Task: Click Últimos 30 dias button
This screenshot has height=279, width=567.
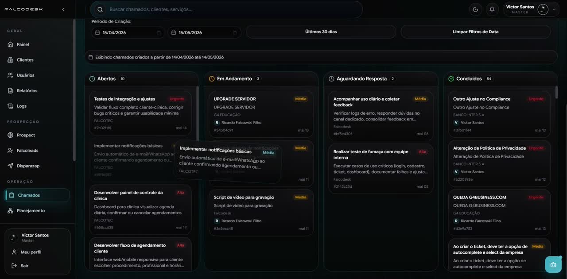Action: coord(321,32)
